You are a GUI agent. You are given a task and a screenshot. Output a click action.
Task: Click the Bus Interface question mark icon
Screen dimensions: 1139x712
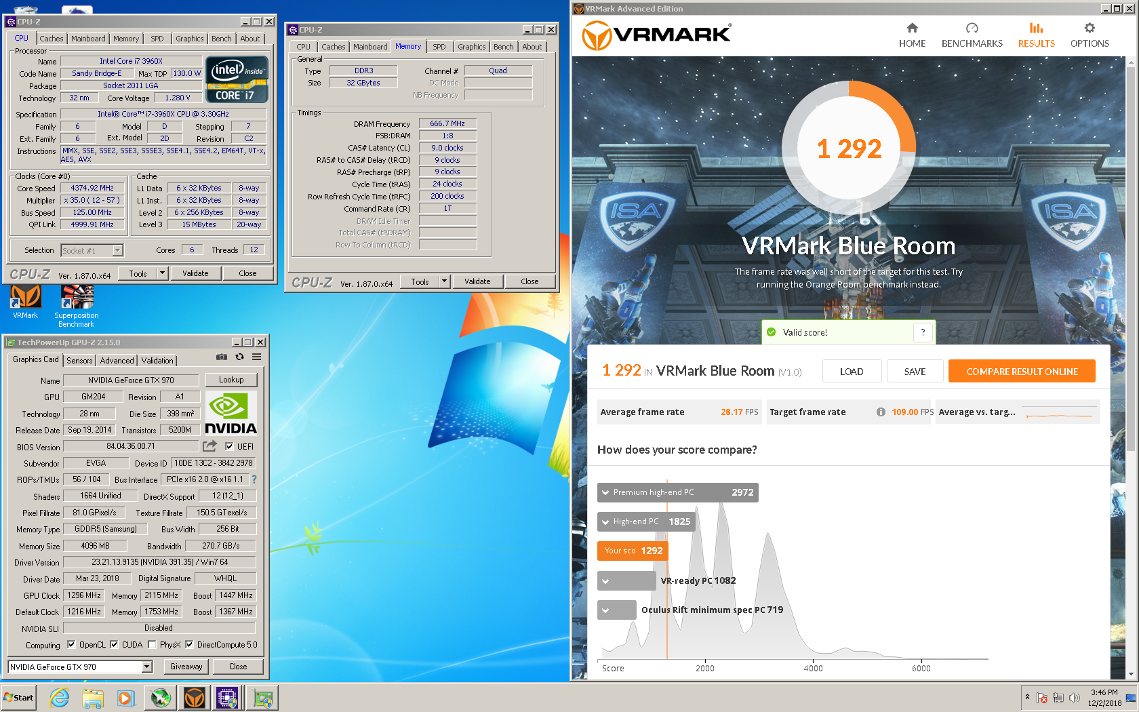(254, 479)
